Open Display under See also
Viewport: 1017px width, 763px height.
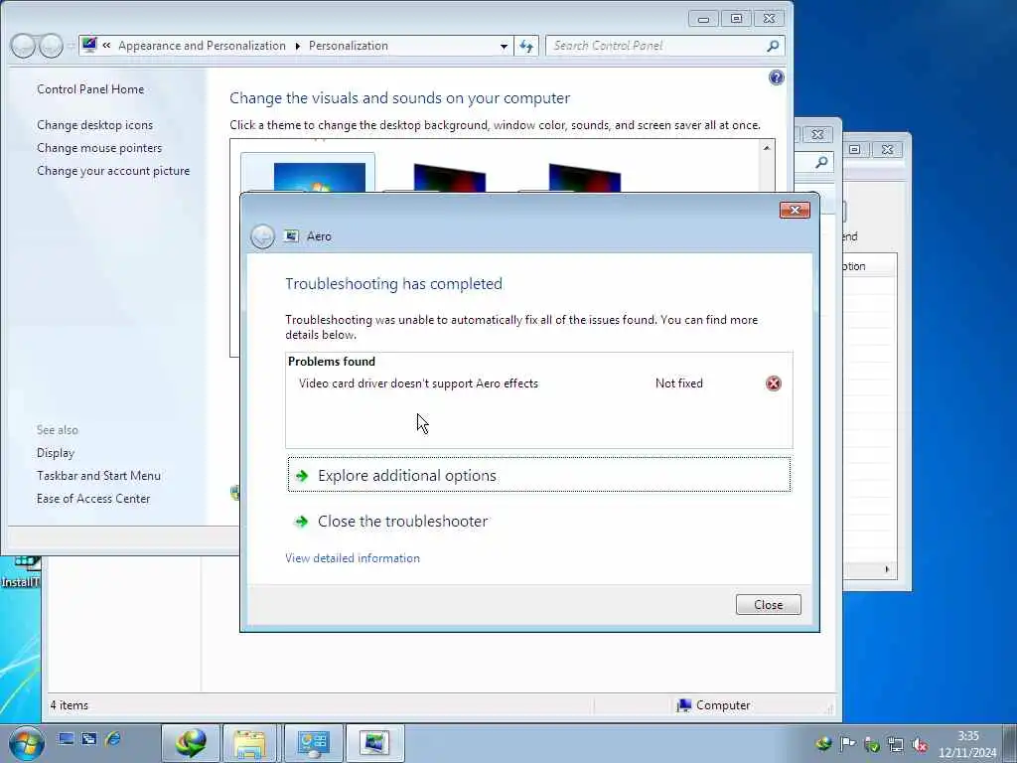click(x=56, y=453)
